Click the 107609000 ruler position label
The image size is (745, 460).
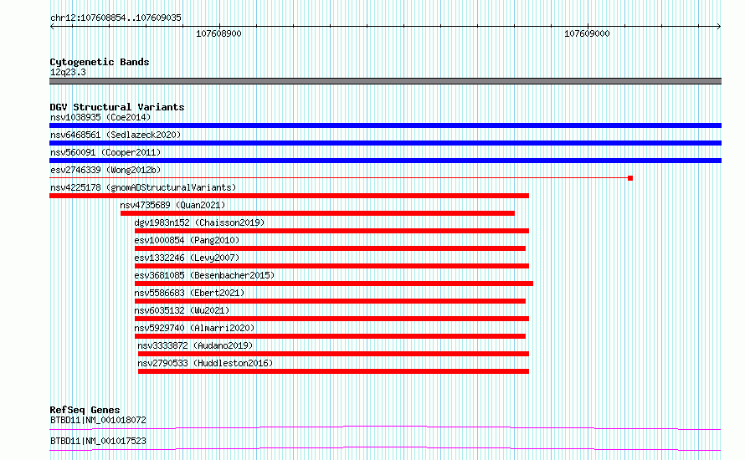tap(587, 33)
